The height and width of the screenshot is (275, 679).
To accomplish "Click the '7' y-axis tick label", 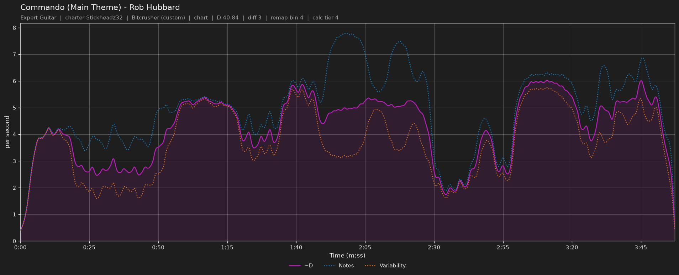I will tap(15, 55).
